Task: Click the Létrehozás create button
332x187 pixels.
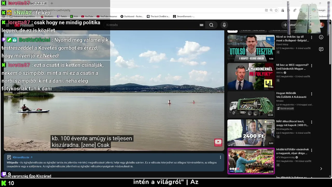Action: 292,25
